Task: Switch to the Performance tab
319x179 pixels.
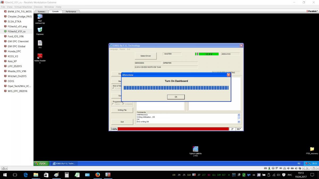Action: (x=71, y=11)
